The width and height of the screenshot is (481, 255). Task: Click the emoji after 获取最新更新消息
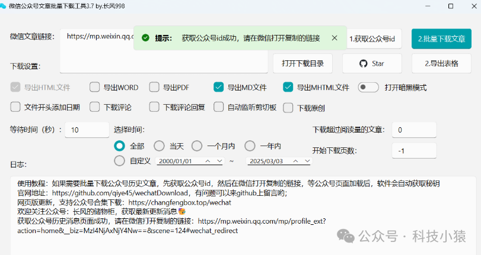[182, 212]
